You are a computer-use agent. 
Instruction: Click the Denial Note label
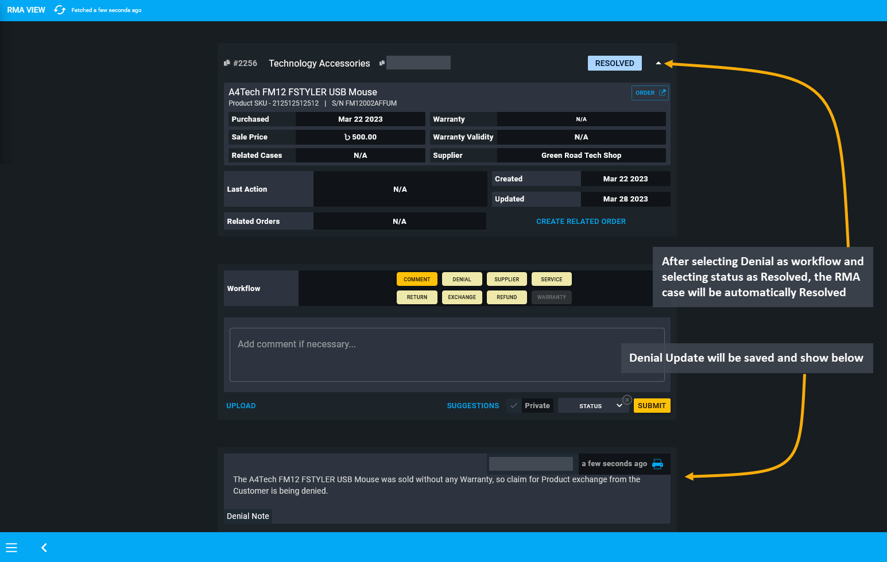click(x=248, y=516)
